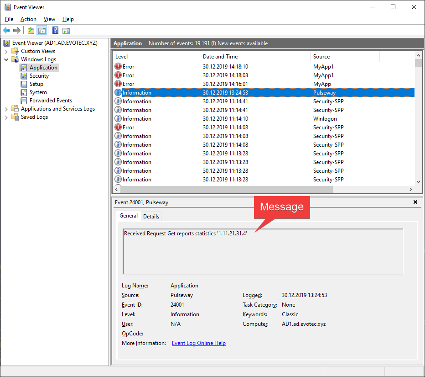Click the Up One Level folder icon

coord(31,31)
